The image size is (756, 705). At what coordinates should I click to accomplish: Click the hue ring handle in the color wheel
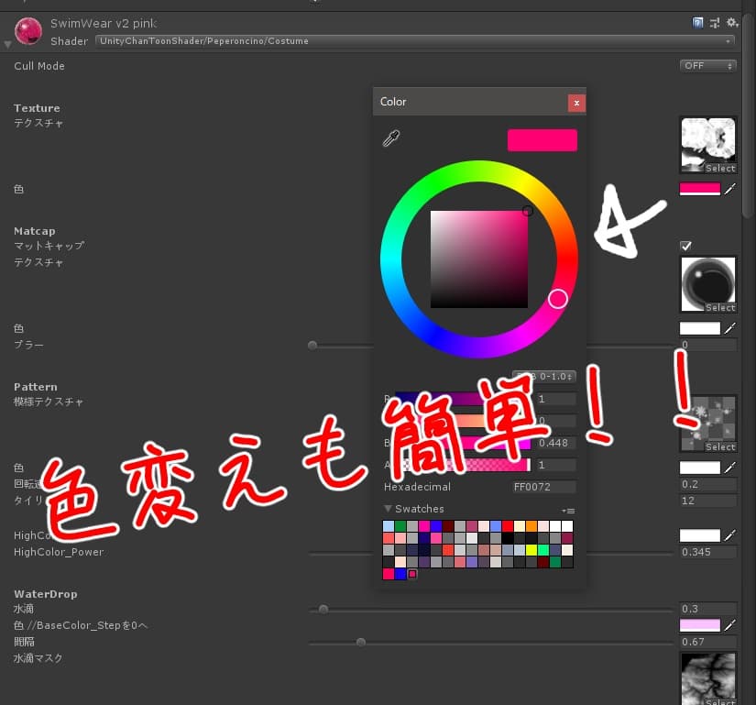tap(557, 299)
